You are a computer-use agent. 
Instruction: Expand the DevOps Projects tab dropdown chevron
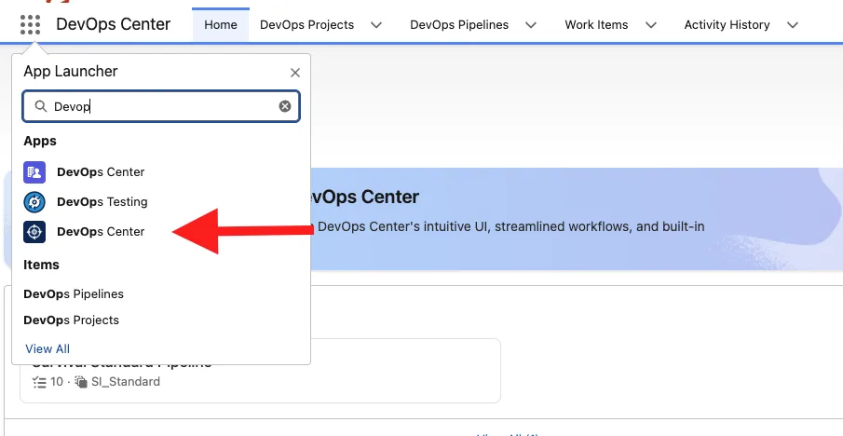click(x=376, y=25)
